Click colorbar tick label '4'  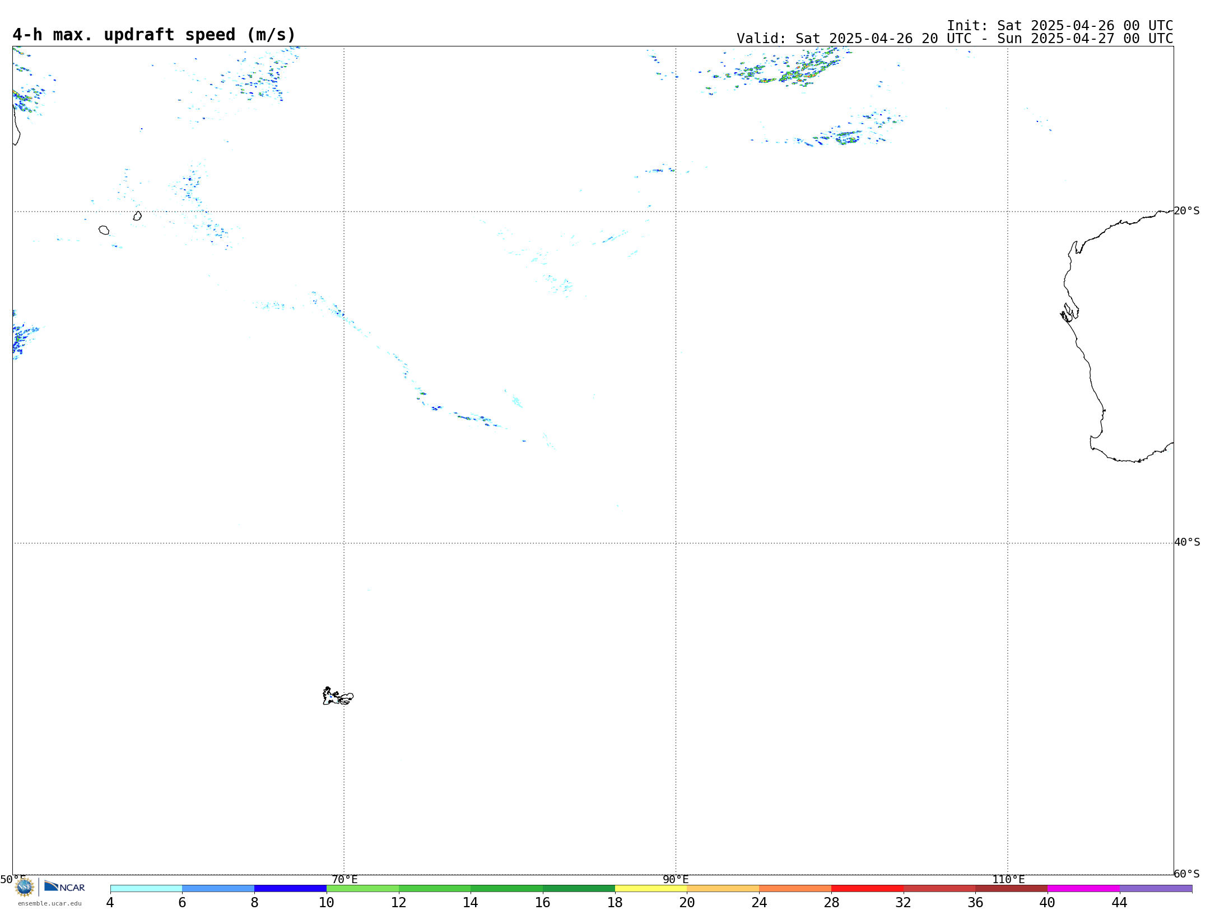coord(110,903)
